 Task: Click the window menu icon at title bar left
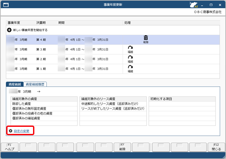(x=6, y=5)
